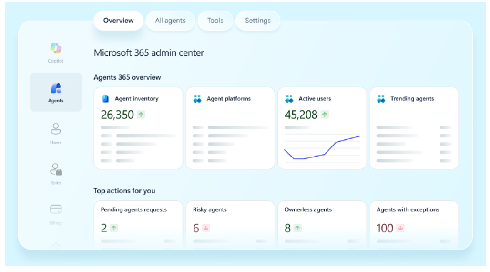Viewport: 490px width, 272px height.
Task: Click the green up arrow beside 26,350
Action: coord(141,115)
